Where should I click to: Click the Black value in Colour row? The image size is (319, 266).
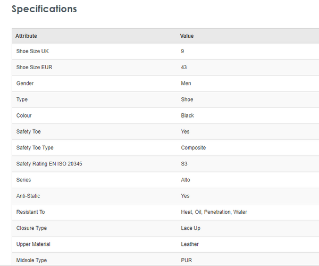coord(188,115)
